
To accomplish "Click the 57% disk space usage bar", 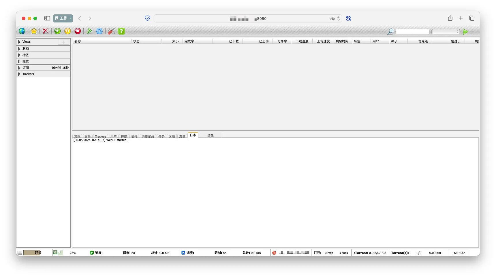I will (32, 253).
